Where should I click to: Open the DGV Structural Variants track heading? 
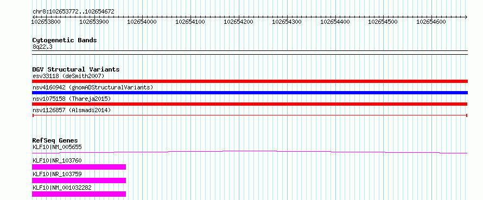pos(76,69)
